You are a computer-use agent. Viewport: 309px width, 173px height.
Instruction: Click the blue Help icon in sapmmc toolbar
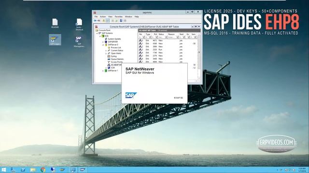pos(121,21)
